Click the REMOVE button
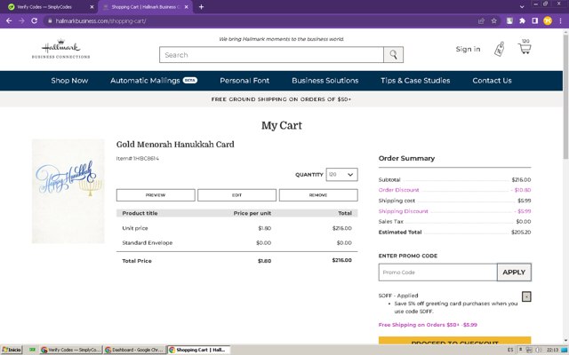Viewport: 569px width, 355px height. pyautogui.click(x=318, y=195)
